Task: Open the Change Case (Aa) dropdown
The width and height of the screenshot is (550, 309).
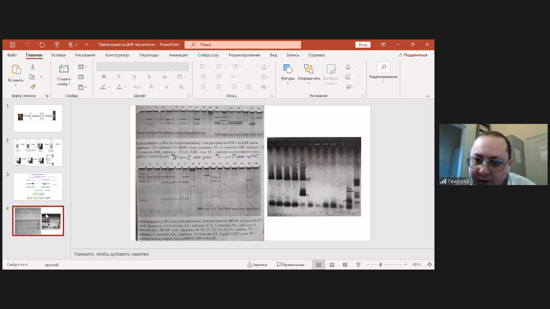Action: click(x=138, y=87)
